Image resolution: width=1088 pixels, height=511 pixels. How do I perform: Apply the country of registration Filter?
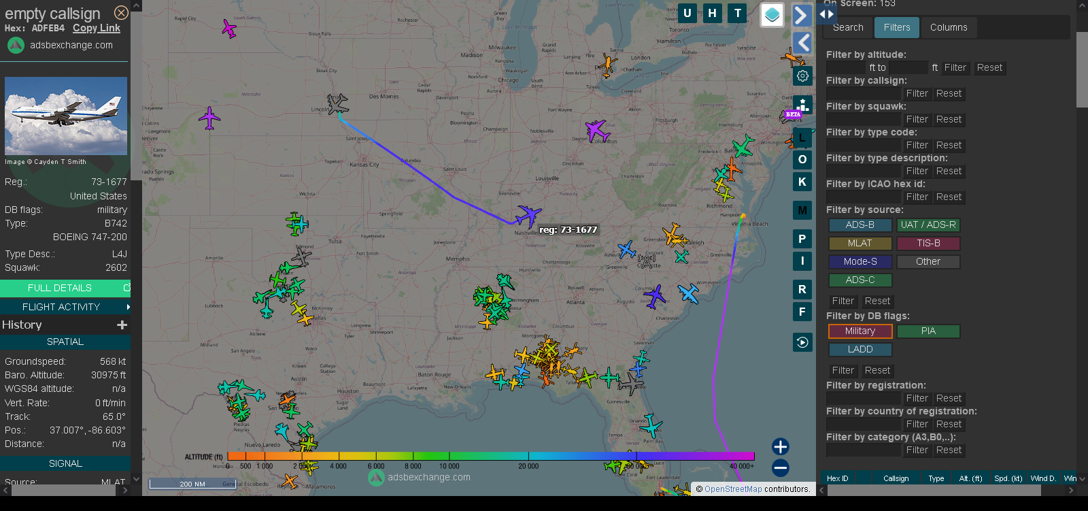point(917,424)
